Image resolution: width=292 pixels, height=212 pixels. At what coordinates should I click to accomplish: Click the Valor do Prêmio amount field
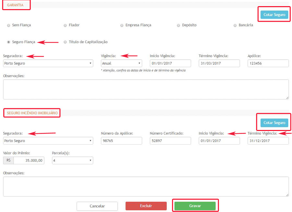click(29, 160)
